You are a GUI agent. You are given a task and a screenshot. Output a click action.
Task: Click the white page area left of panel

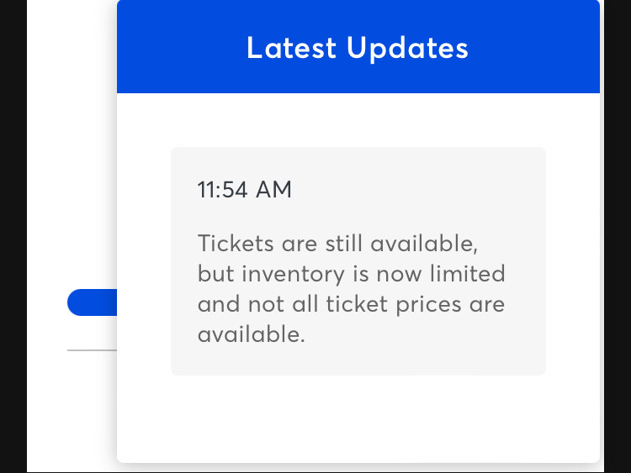tap(72, 160)
